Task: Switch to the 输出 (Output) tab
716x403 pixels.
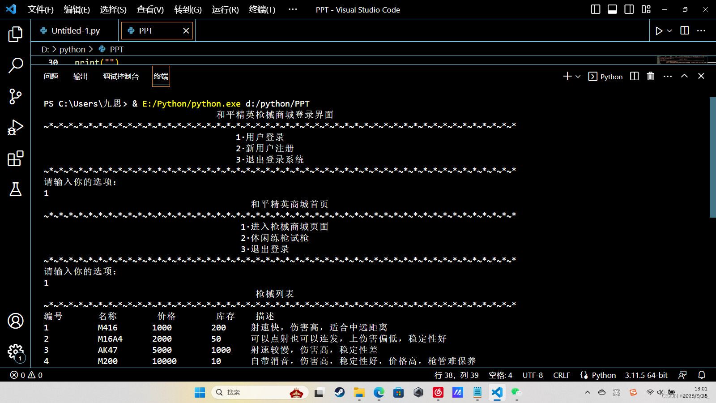Action: tap(81, 77)
